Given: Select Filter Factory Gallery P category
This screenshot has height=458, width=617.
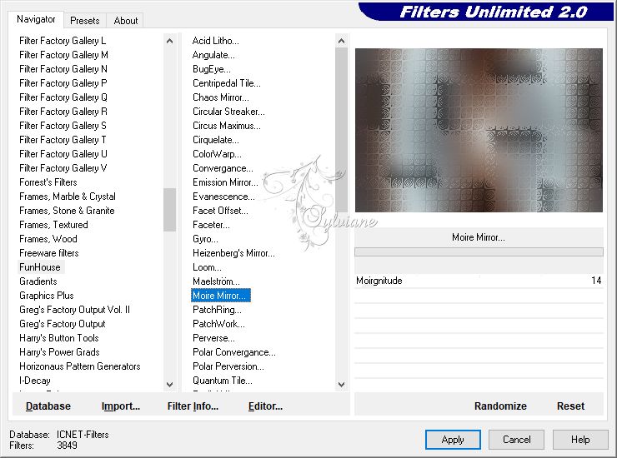Looking at the screenshot, I should (x=63, y=83).
